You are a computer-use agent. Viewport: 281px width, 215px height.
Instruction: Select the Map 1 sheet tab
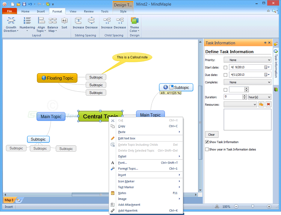[9, 200]
